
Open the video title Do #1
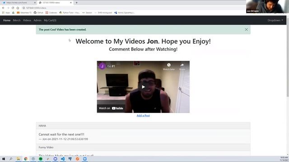click(111, 66)
